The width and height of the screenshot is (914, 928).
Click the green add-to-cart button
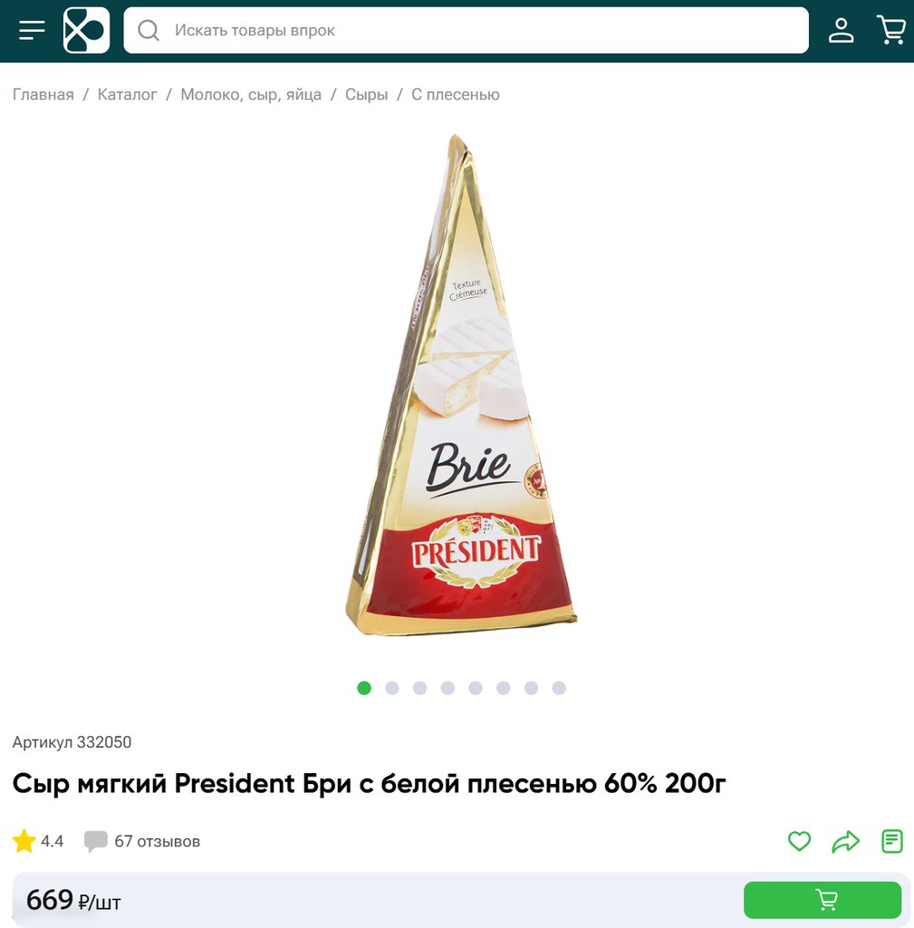click(823, 900)
